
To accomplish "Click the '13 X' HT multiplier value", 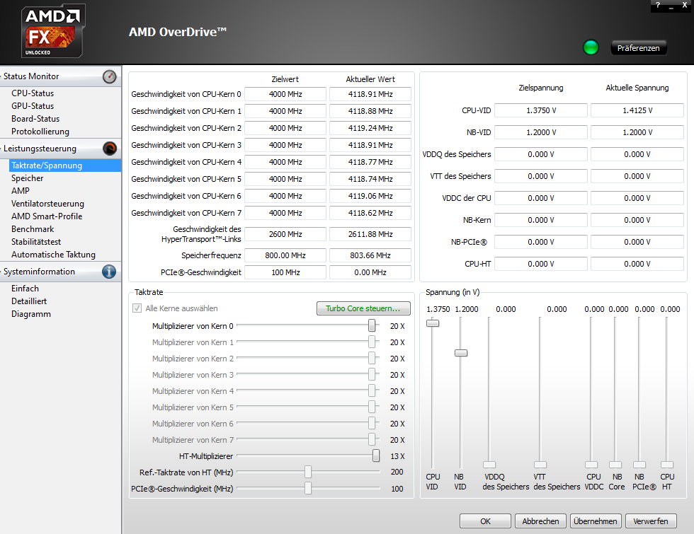I will 397,456.
